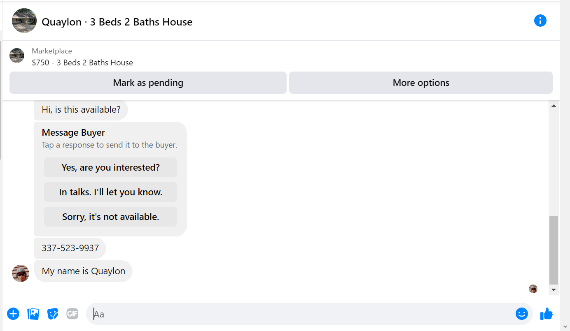Attach a photo with the image icon
570x331 pixels.
pyautogui.click(x=33, y=314)
